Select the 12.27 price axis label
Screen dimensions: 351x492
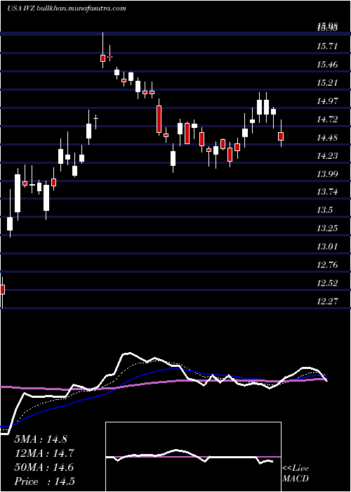pyautogui.click(x=327, y=302)
